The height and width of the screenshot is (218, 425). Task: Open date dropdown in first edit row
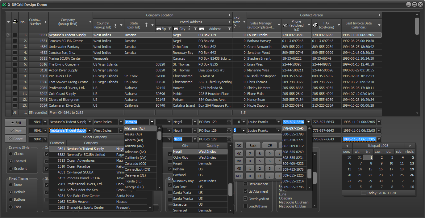click(379, 122)
